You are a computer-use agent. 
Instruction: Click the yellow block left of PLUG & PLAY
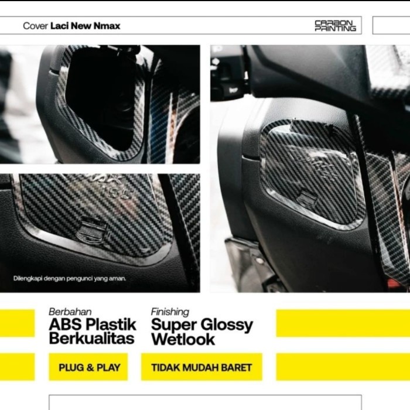click(17, 367)
